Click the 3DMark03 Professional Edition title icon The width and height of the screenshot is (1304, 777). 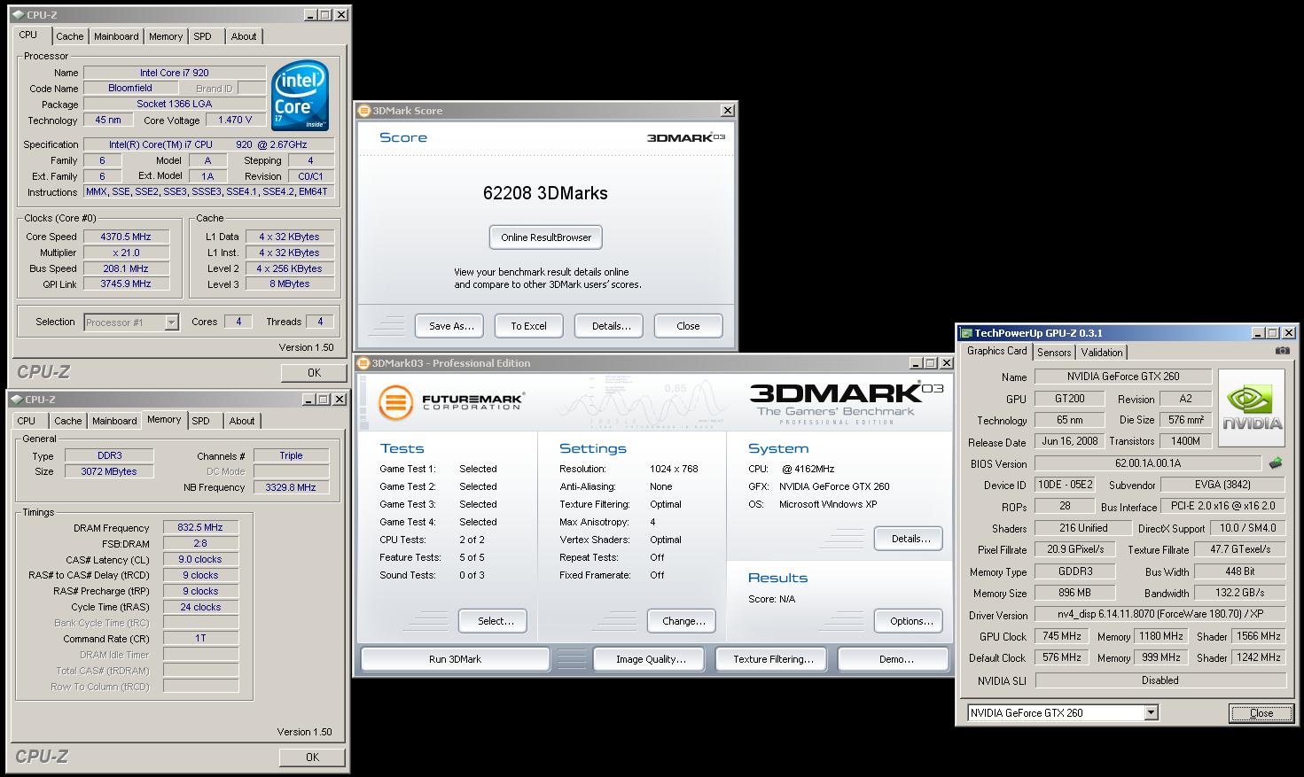point(364,363)
